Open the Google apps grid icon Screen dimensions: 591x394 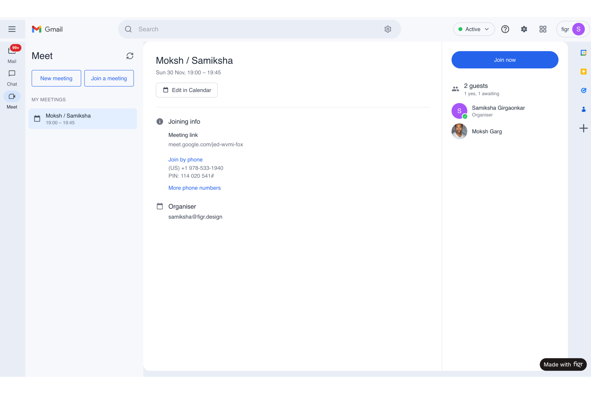[x=543, y=29]
